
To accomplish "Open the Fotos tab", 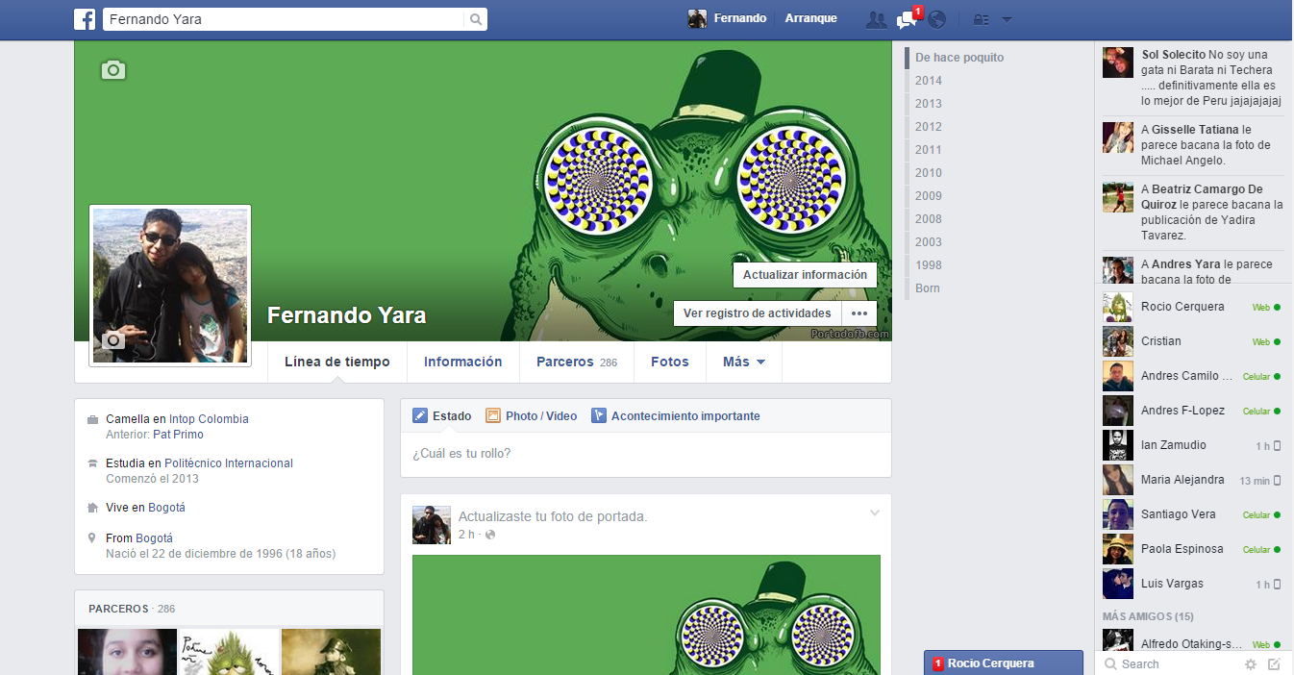I will tap(670, 362).
